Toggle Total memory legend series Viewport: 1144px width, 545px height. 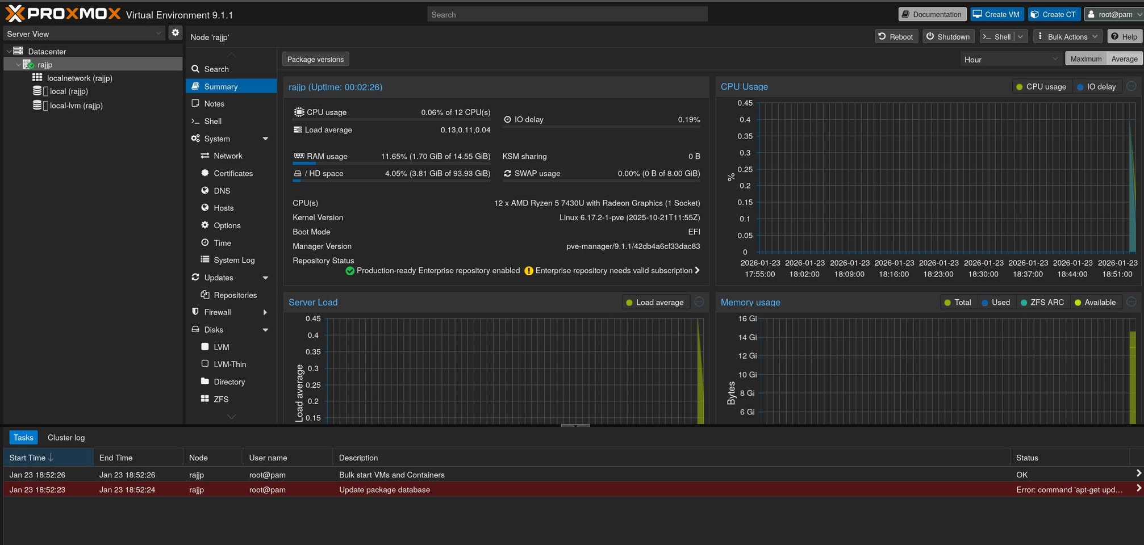point(957,303)
